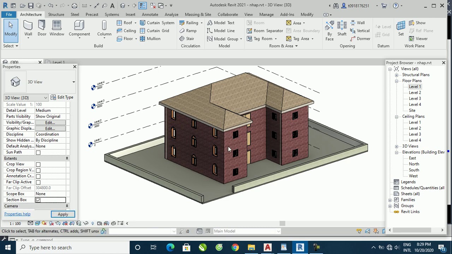
Task: Click the Print icon in quick access toolbar
Action: pos(74,6)
